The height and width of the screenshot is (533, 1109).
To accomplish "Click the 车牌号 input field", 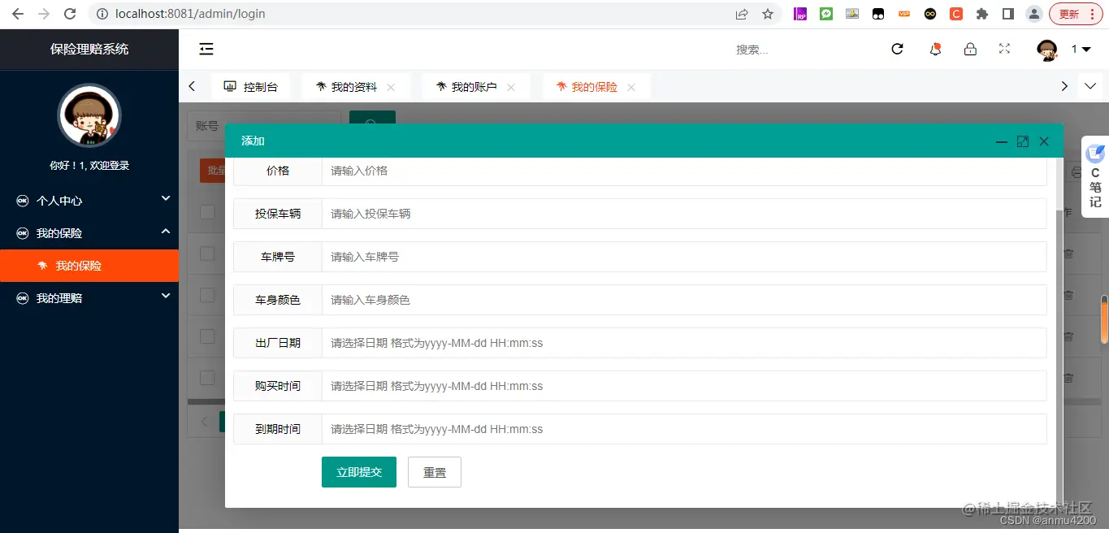I will tap(684, 257).
